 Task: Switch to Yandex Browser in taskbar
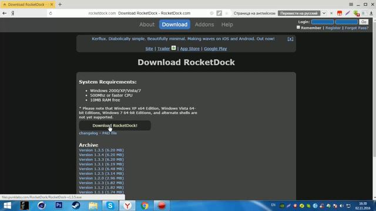127,205
